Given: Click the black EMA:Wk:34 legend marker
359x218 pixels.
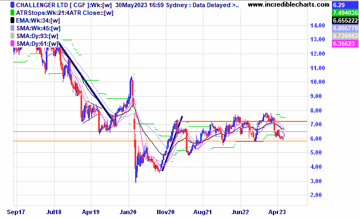Looking at the screenshot, I should 12,20.
